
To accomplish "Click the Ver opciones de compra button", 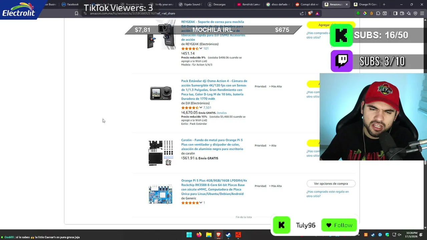I will (x=331, y=184).
